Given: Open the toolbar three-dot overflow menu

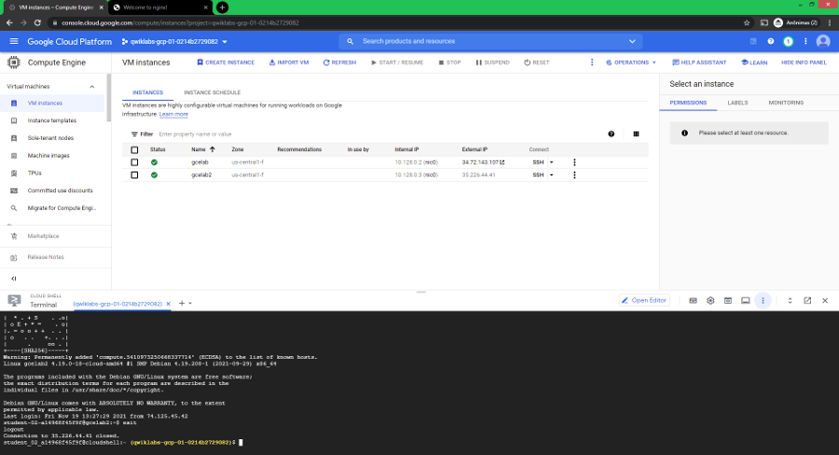Looking at the screenshot, I should (x=592, y=62).
